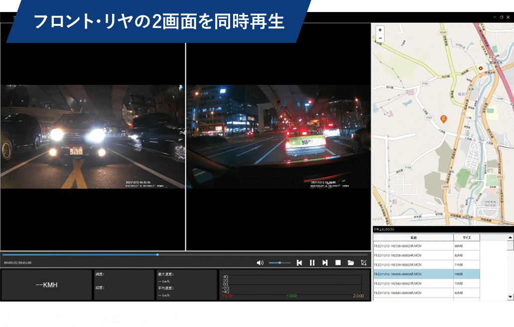Click the 00:00:25/00:01:00 time display
The image size is (514, 327).
[x=18, y=263]
